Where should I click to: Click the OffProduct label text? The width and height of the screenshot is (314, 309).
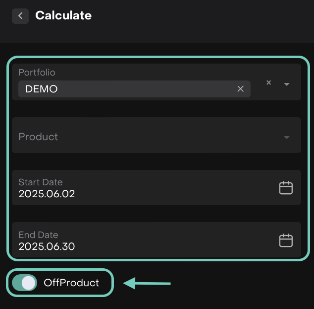[x=71, y=283]
